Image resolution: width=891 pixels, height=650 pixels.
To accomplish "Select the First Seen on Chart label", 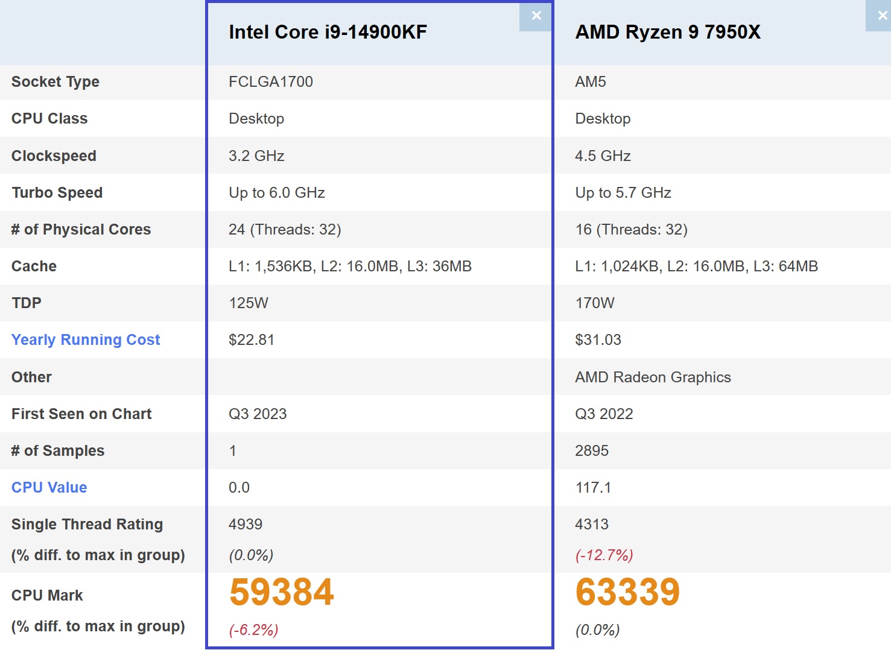I will [x=81, y=414].
